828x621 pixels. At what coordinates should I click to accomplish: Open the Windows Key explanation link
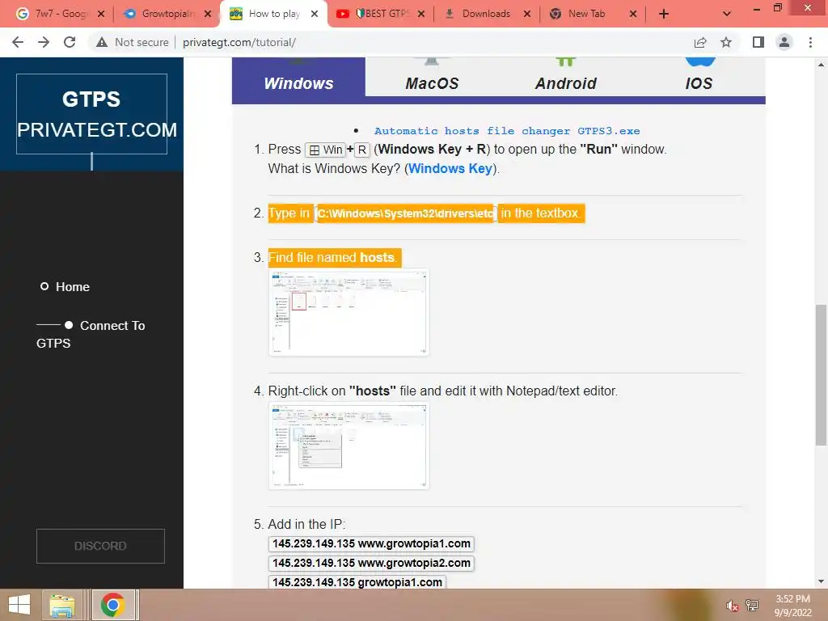[450, 168]
